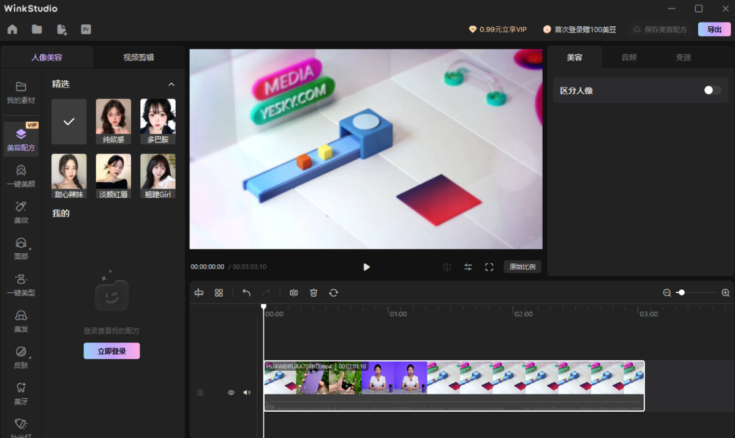Viewport: 735px width, 438px height.
Task: Collapse the 精选 section
Action: coord(171,84)
